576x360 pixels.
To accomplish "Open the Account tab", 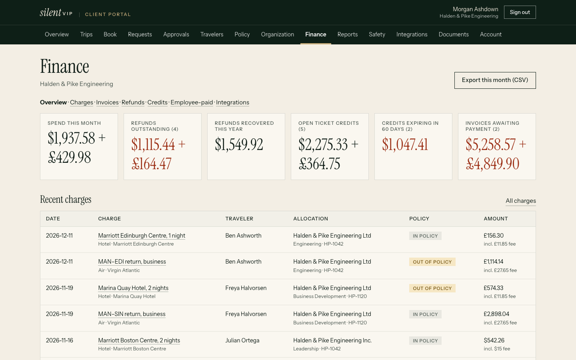I will pos(491,34).
